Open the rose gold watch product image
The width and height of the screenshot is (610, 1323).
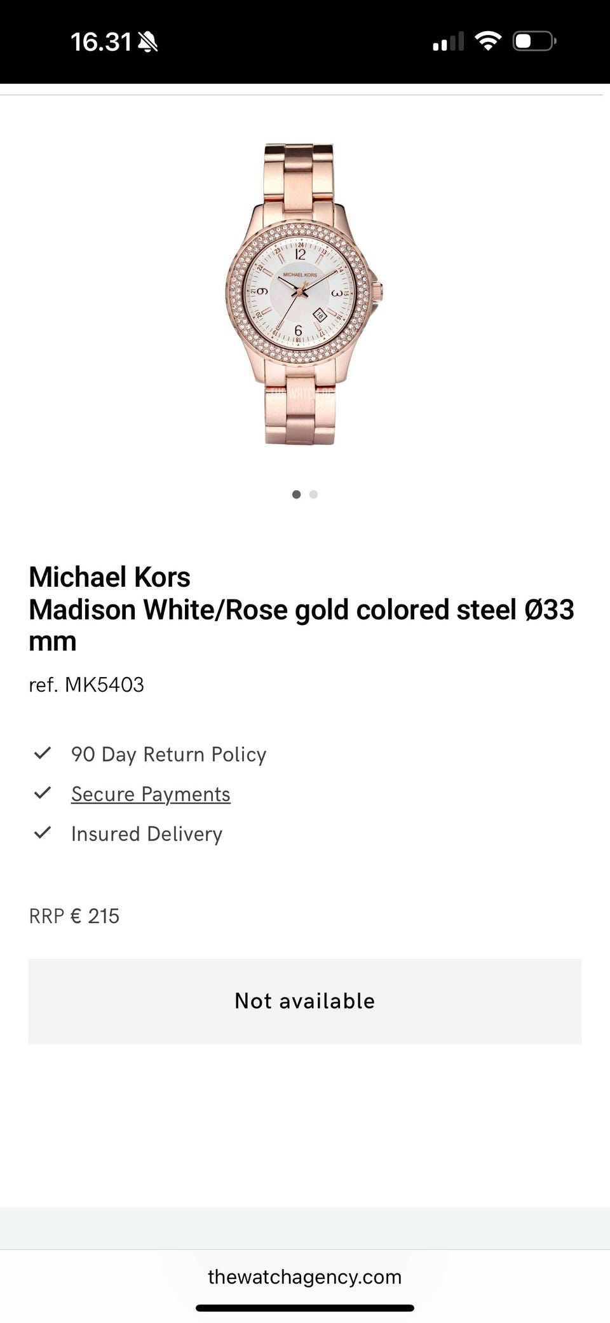pyautogui.click(x=303, y=294)
